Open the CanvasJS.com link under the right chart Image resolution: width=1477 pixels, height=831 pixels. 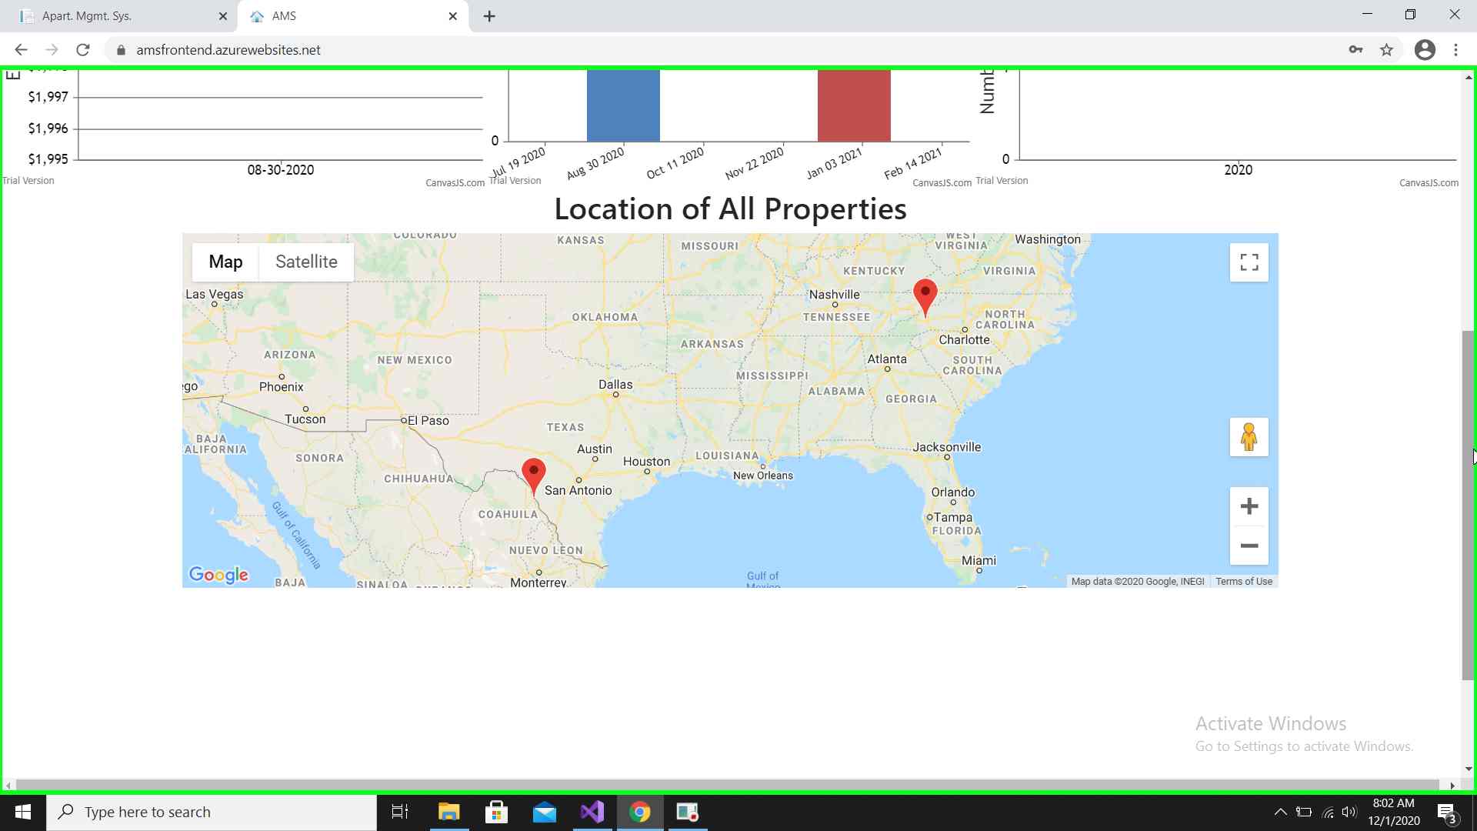[1429, 183]
